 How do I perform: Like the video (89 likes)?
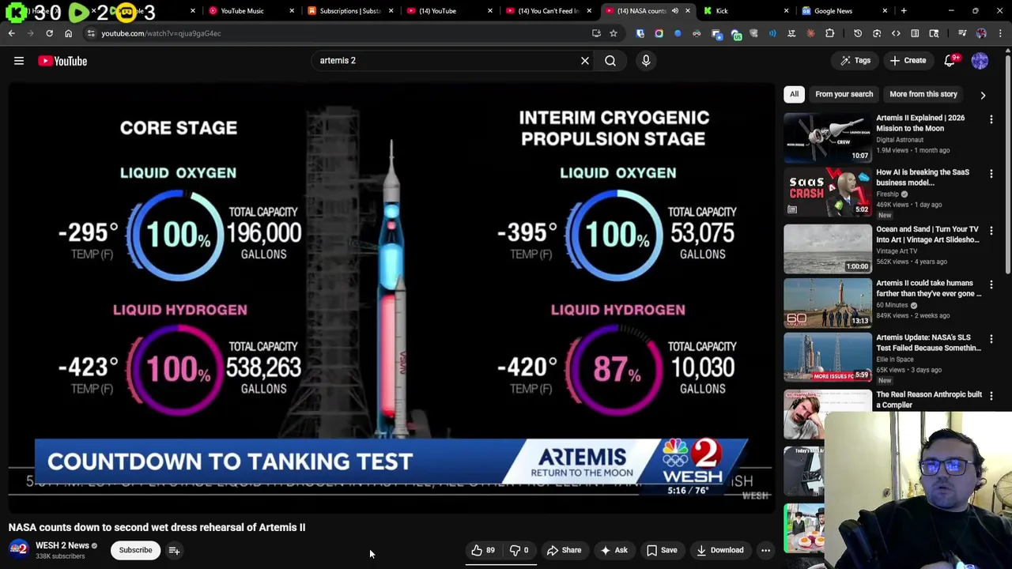[482, 550]
